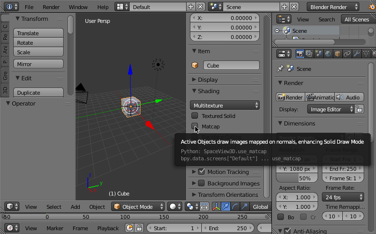Viewport: 376px width, 234px height.
Task: Click the Render Layers properties icon
Action: tap(309, 54)
